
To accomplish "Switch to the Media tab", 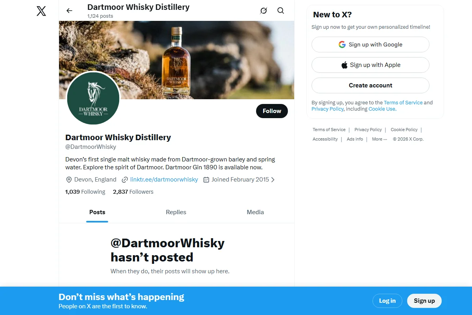I will [x=255, y=212].
